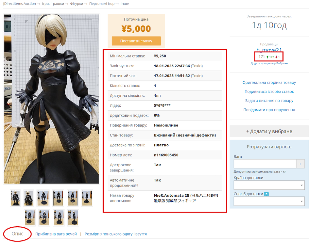
Task: Click the current price ¥5,000
Action: tap(136, 29)
